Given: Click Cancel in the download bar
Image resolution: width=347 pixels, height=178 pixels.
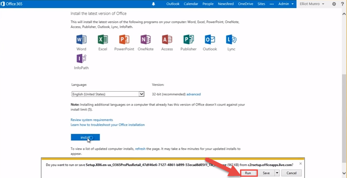Looking at the screenshot, I should click(291, 173).
